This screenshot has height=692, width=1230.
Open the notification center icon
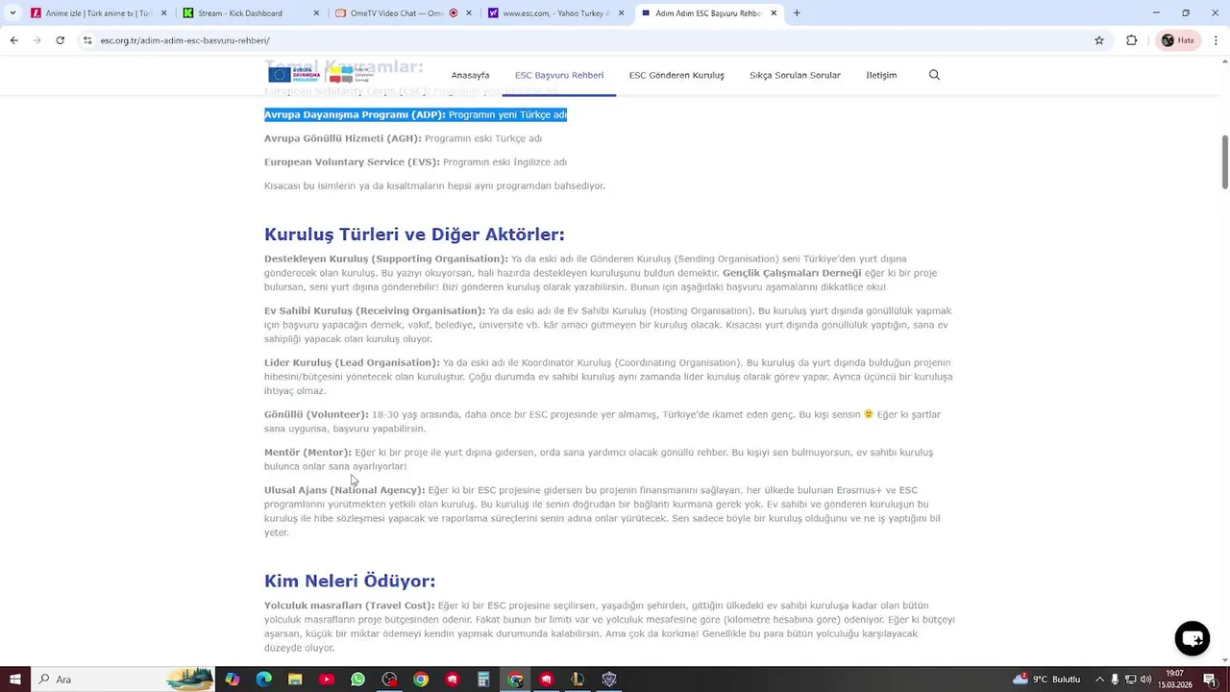(1212, 680)
